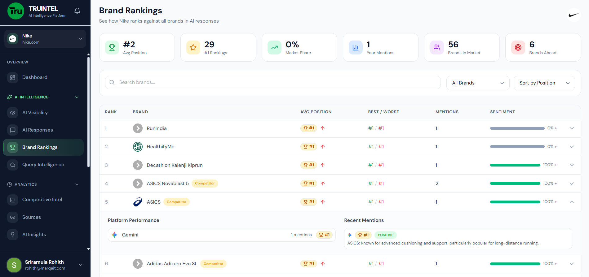Expand the RunIndia row details
Screen dimensions: 589x277
572,128
